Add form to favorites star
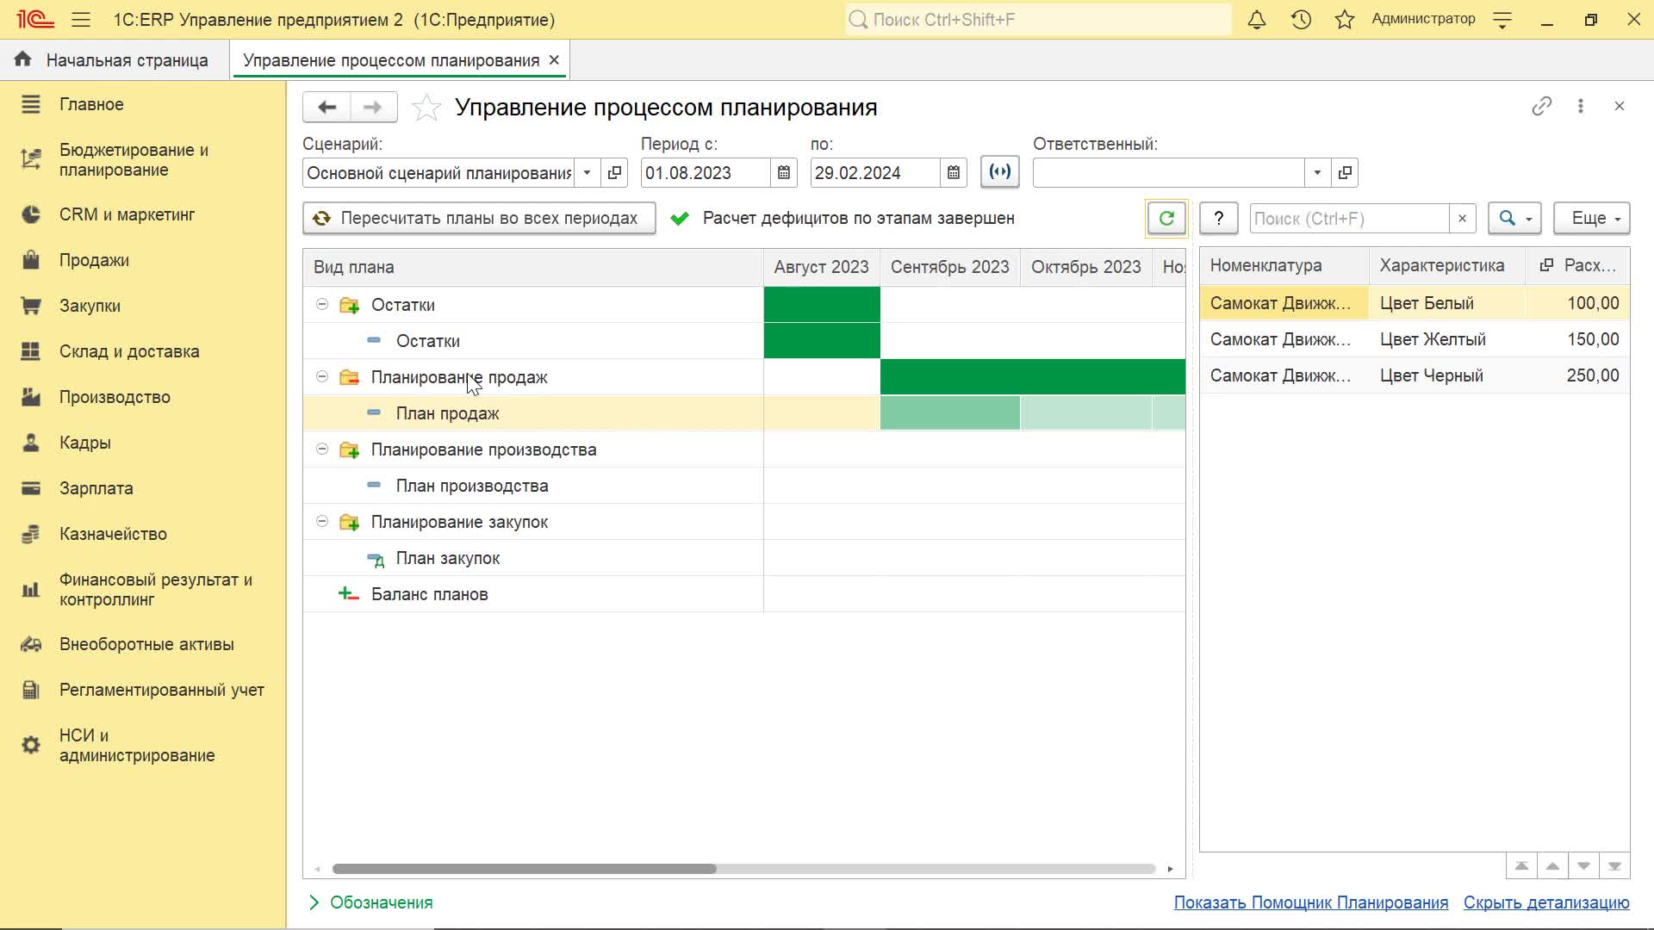The image size is (1654, 930). tap(426, 108)
